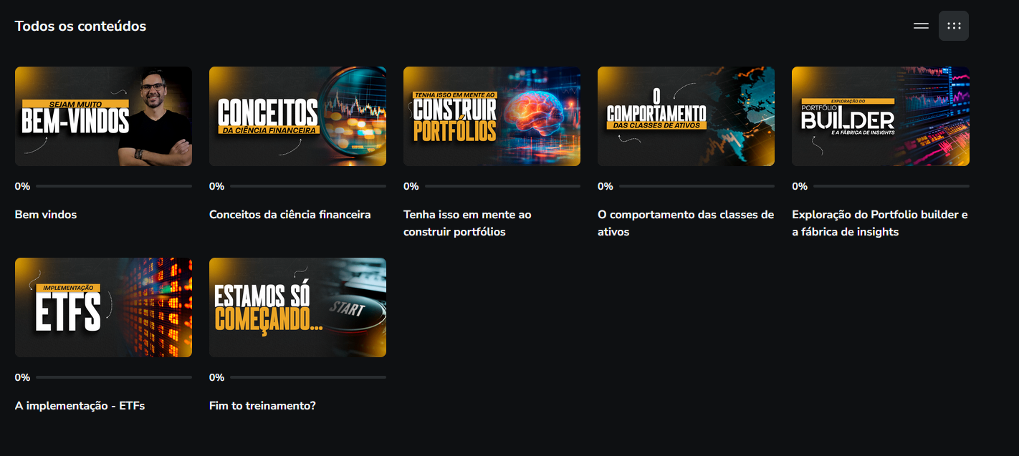Click progress bar under Portfolio builder card
This screenshot has height=456, width=1019.
pos(890,186)
